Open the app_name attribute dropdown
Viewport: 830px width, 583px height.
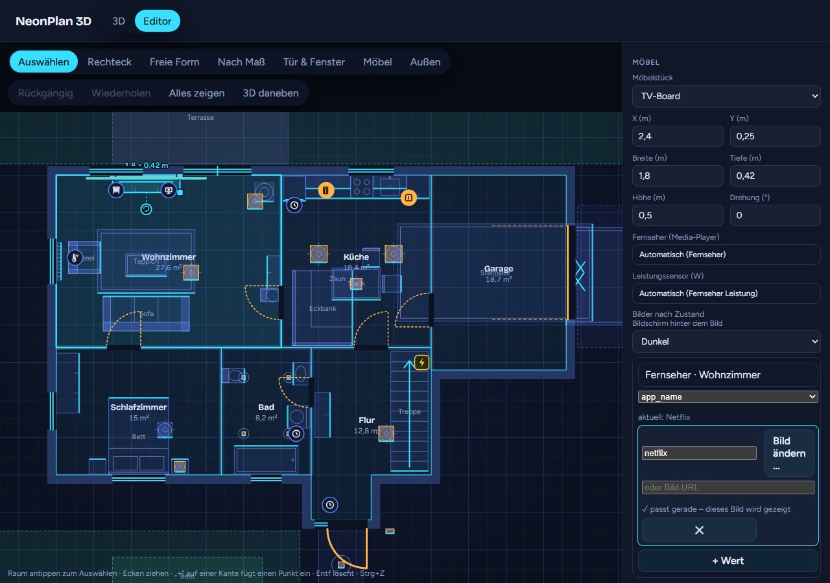tap(728, 396)
